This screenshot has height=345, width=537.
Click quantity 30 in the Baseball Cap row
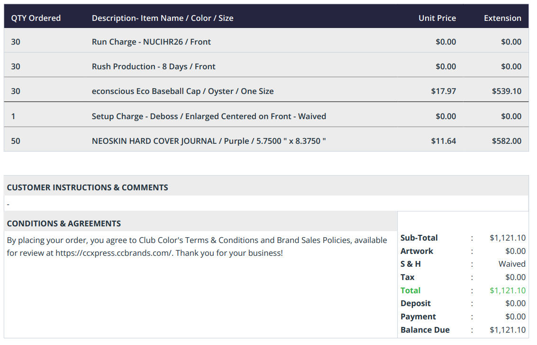tap(16, 91)
